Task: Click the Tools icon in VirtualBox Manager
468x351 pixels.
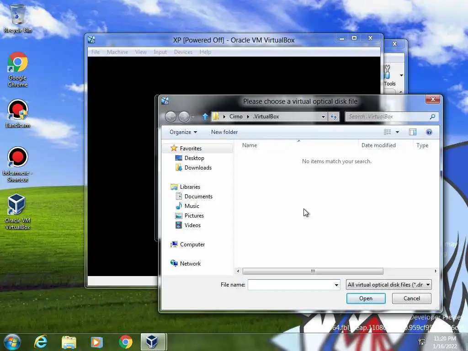Action: [x=388, y=72]
